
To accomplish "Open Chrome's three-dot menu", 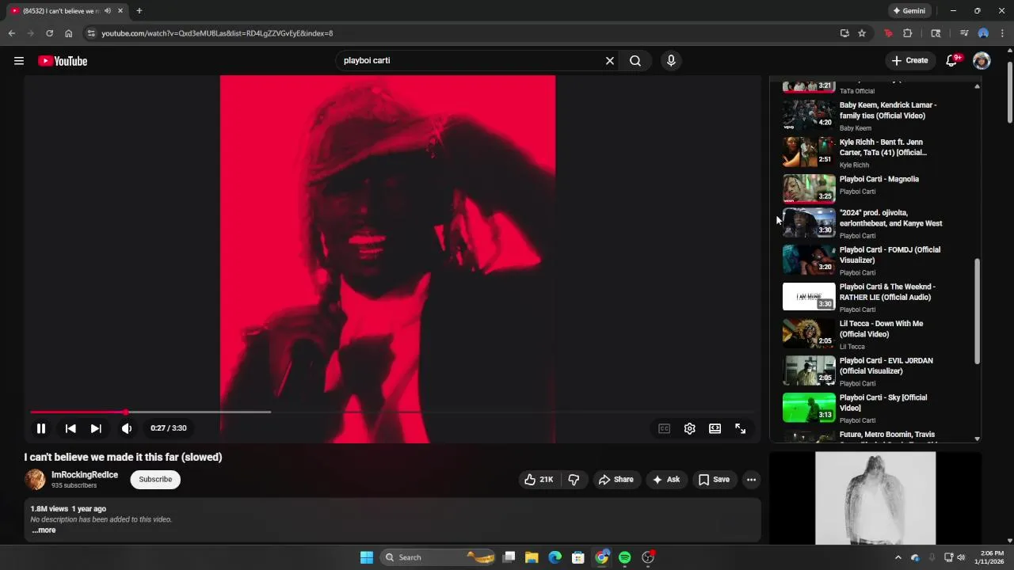I will [x=1003, y=33].
